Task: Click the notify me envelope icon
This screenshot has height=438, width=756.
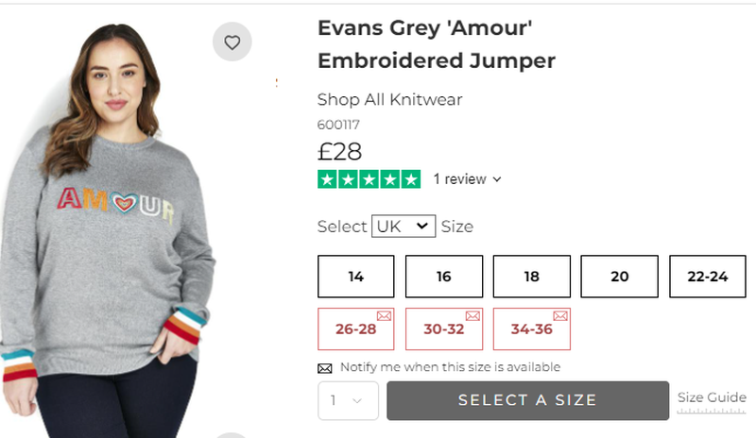Action: click(x=325, y=368)
